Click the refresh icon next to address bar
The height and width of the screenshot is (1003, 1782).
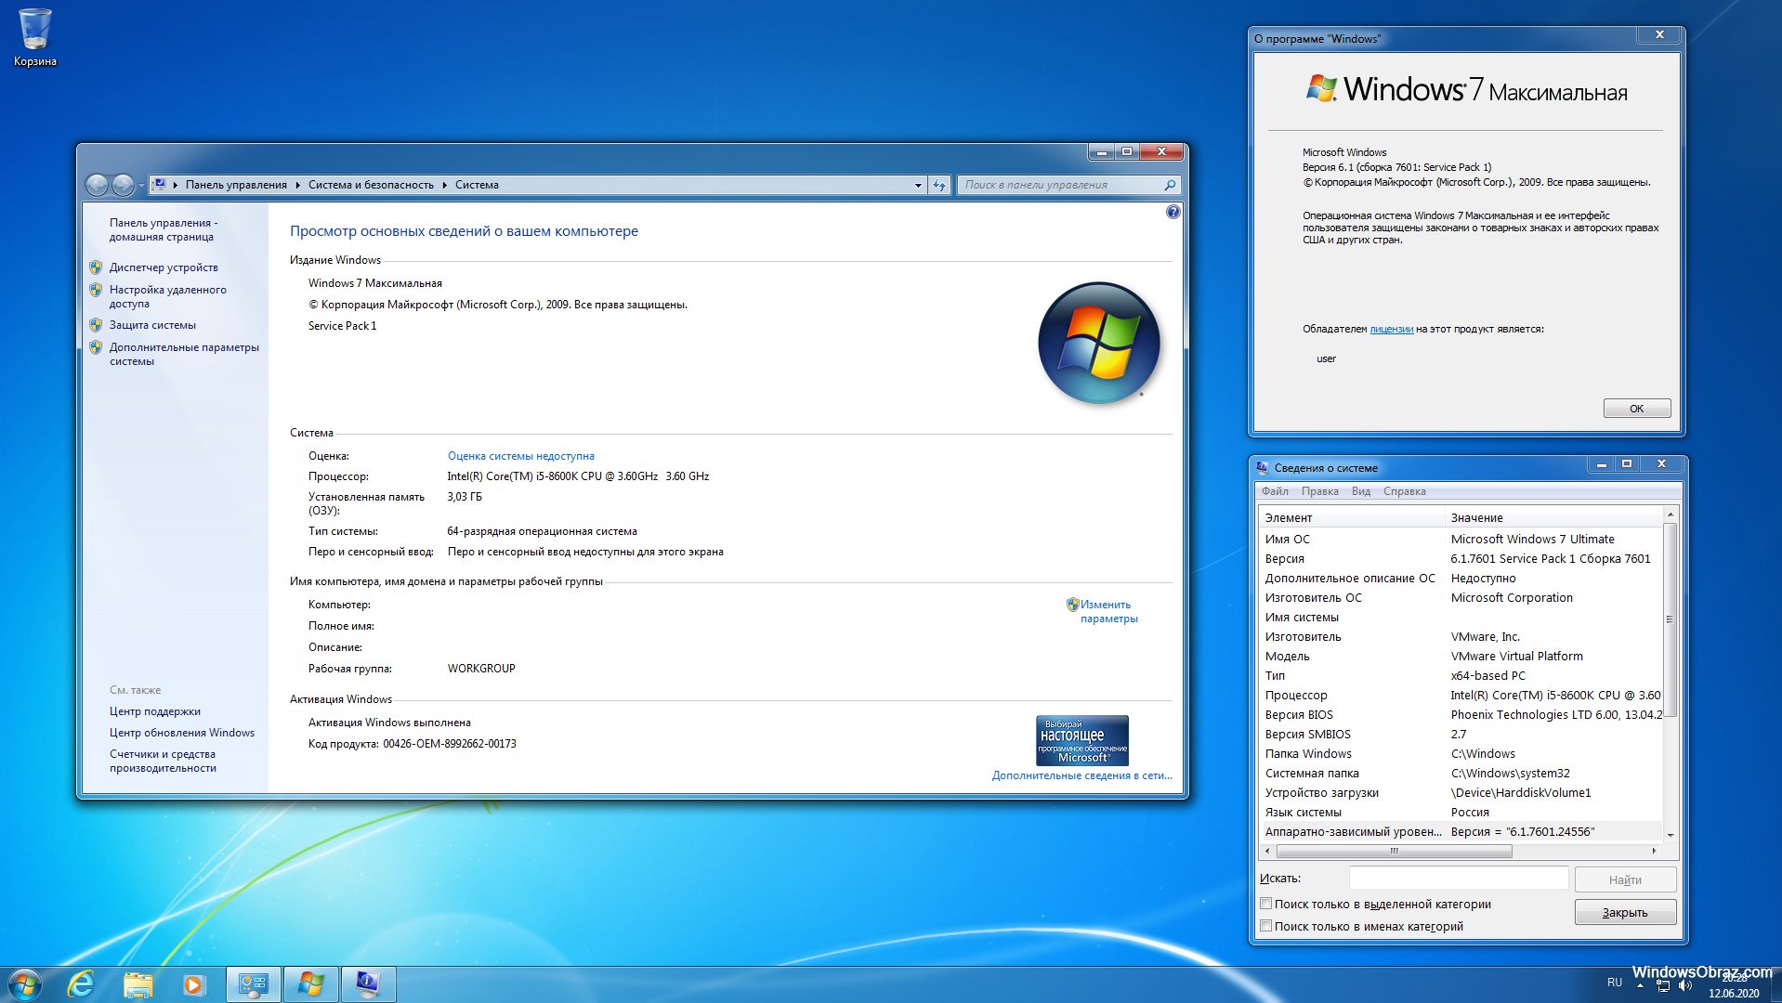[x=939, y=185]
